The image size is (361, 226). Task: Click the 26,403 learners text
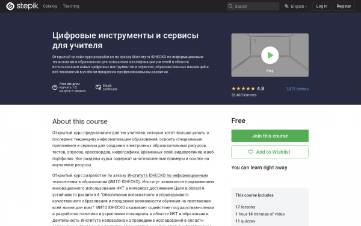244,95
